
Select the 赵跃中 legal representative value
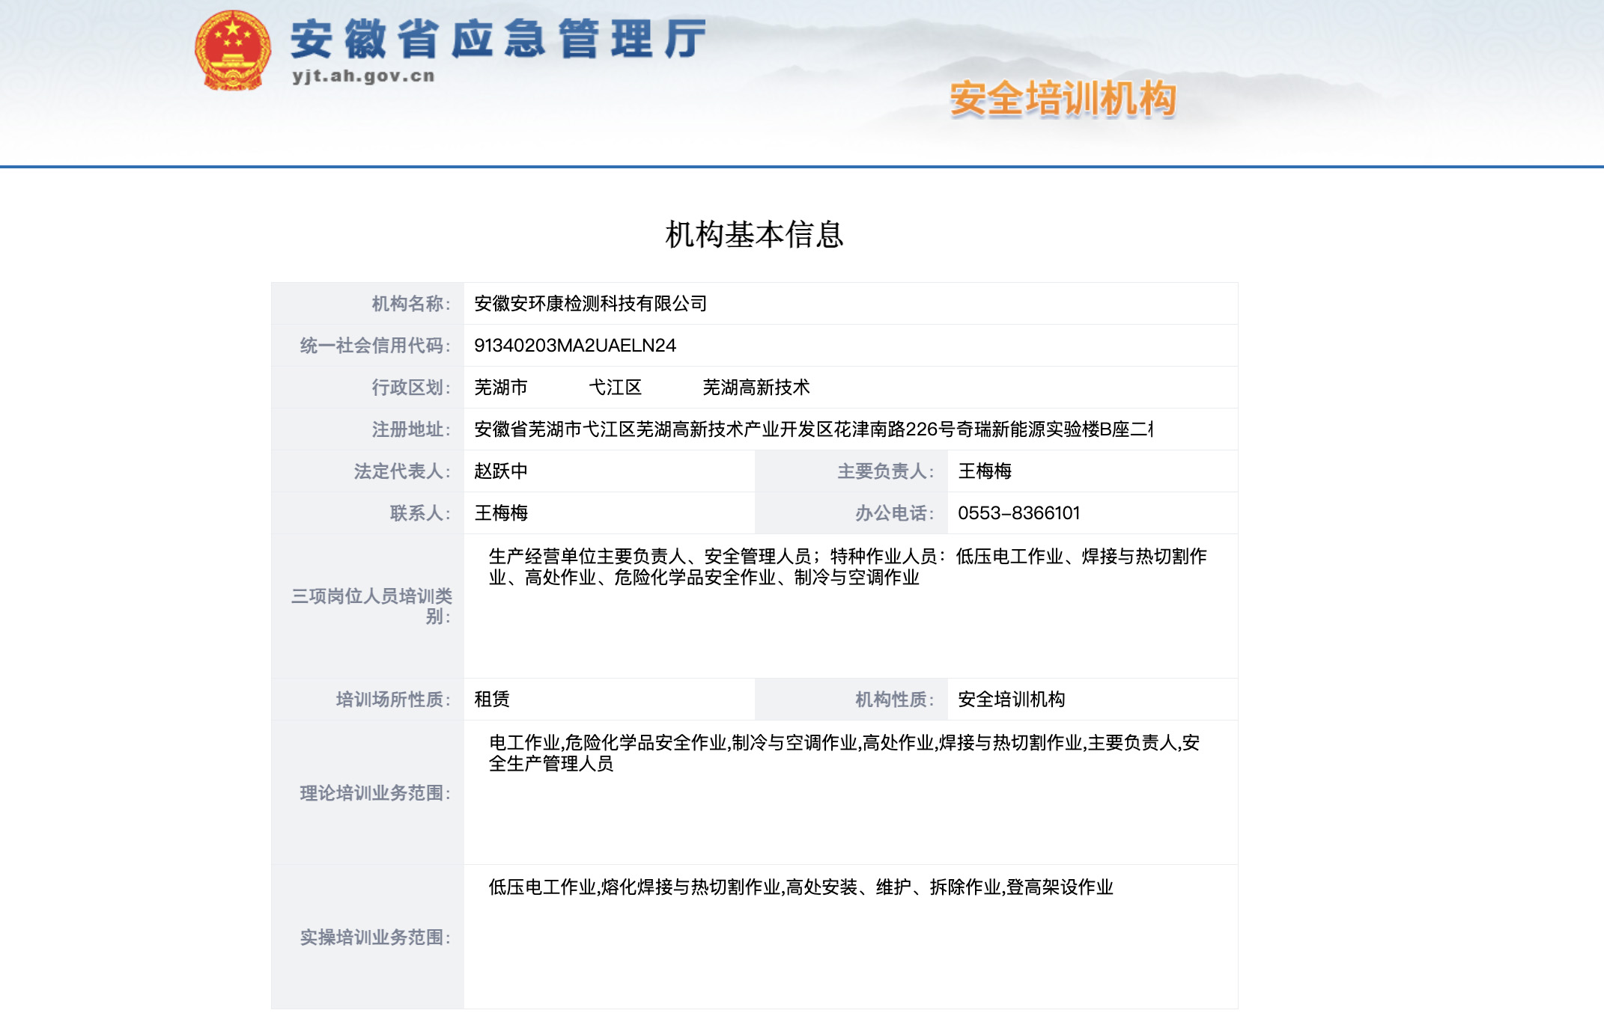click(501, 471)
